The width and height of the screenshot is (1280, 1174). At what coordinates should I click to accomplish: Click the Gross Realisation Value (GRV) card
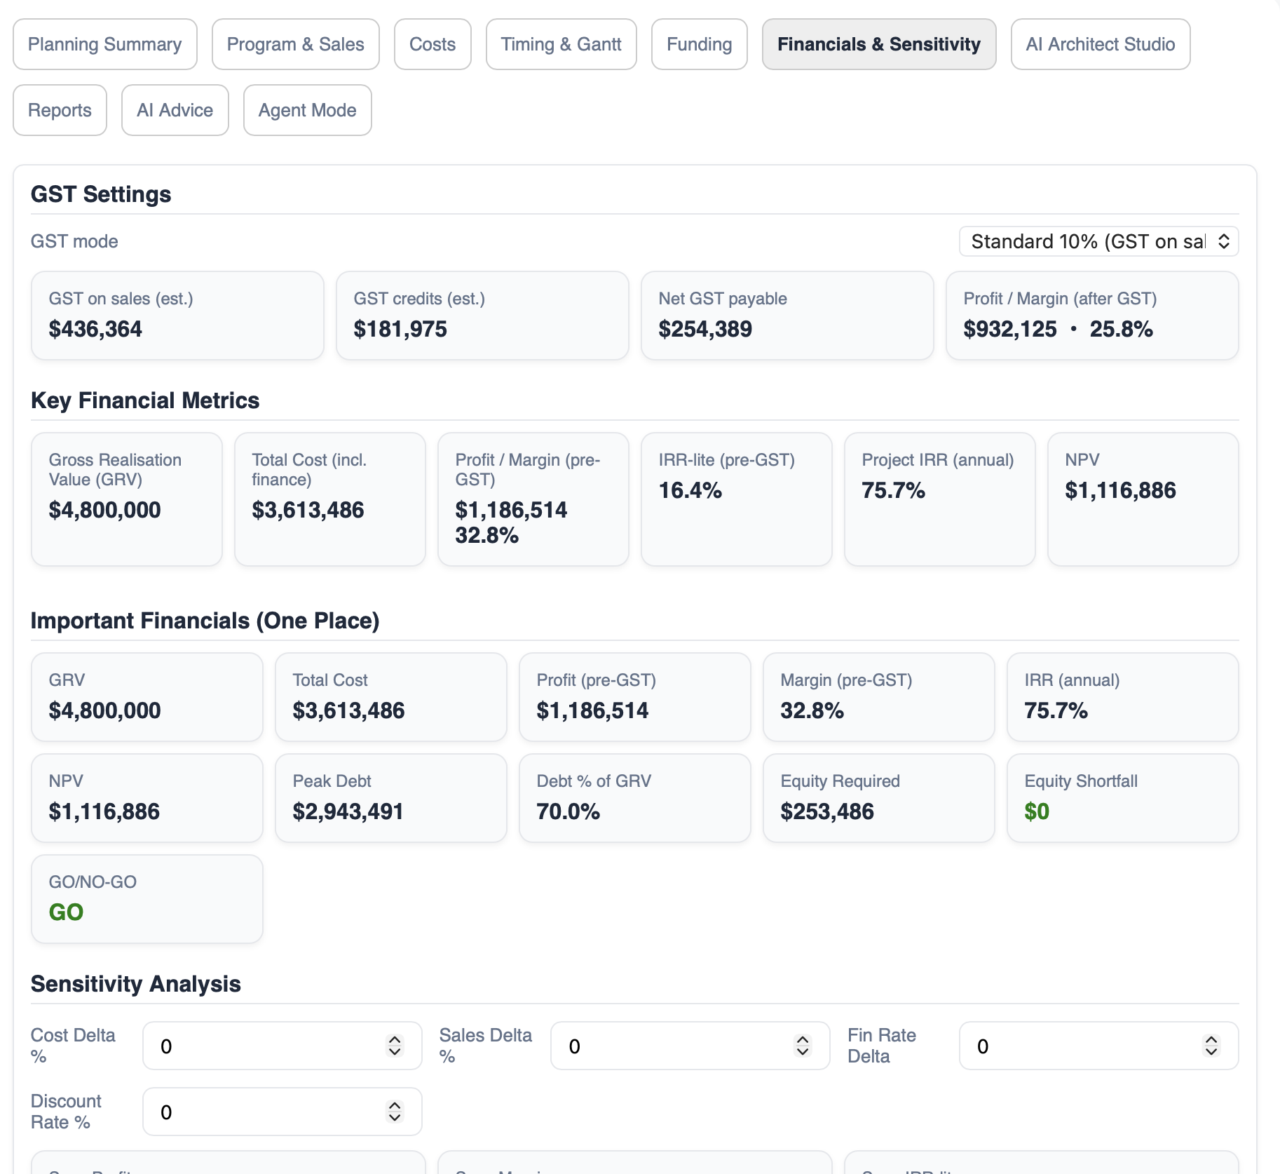click(x=127, y=499)
